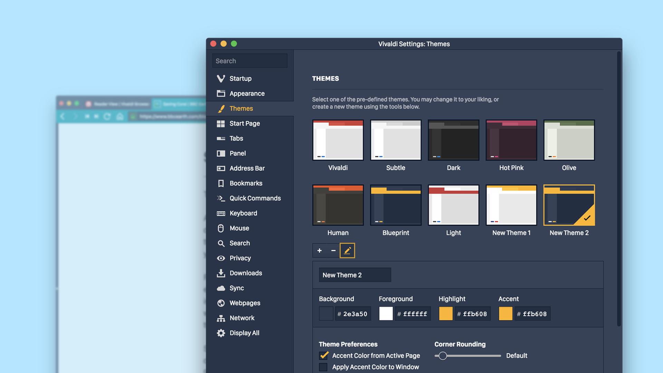Open Downloads settings label

[246, 273]
